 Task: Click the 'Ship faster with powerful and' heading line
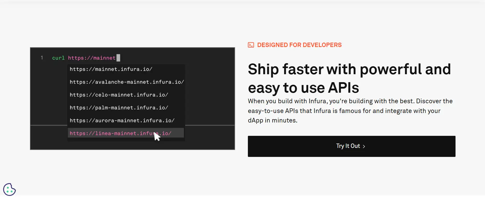349,69
